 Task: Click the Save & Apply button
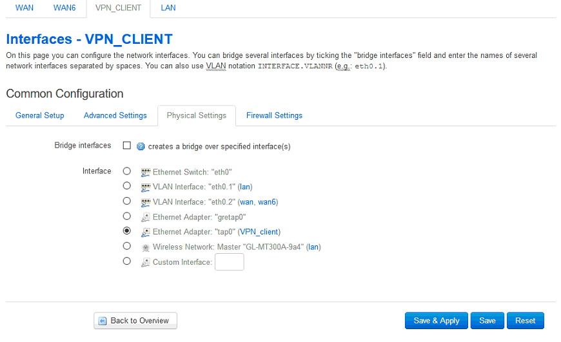pyautogui.click(x=437, y=321)
